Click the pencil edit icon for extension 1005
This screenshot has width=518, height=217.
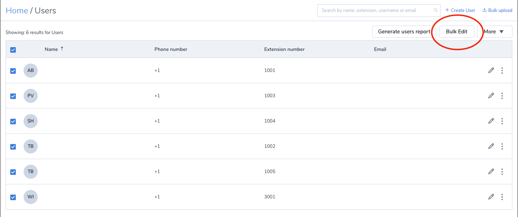point(491,172)
